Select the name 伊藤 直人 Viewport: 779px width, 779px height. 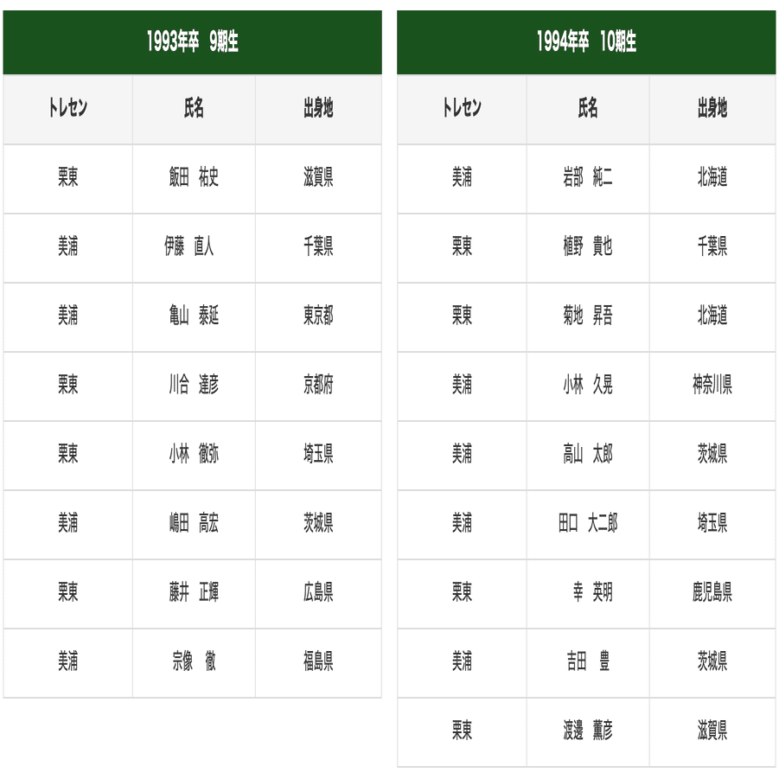188,246
